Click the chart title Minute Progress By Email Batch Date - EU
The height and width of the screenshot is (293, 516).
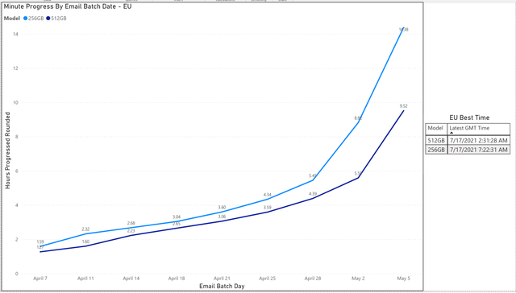[68, 6]
